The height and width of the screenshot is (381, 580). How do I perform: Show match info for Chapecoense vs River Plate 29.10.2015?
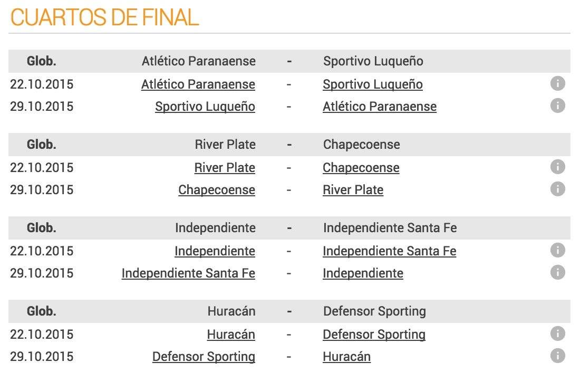click(557, 189)
